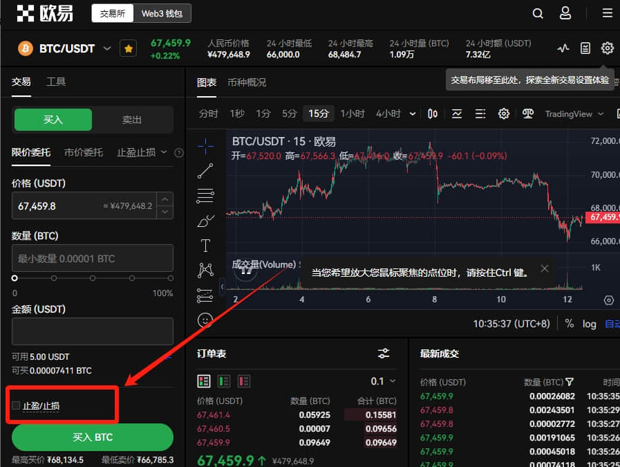The width and height of the screenshot is (620, 467).
Task: Click the star favorite icon beside BTC/USDT
Action: click(x=128, y=48)
